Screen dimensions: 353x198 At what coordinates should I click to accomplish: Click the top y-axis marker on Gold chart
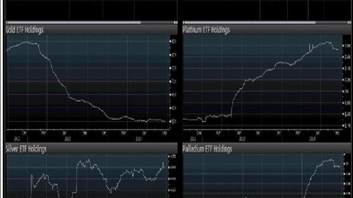[173, 41]
